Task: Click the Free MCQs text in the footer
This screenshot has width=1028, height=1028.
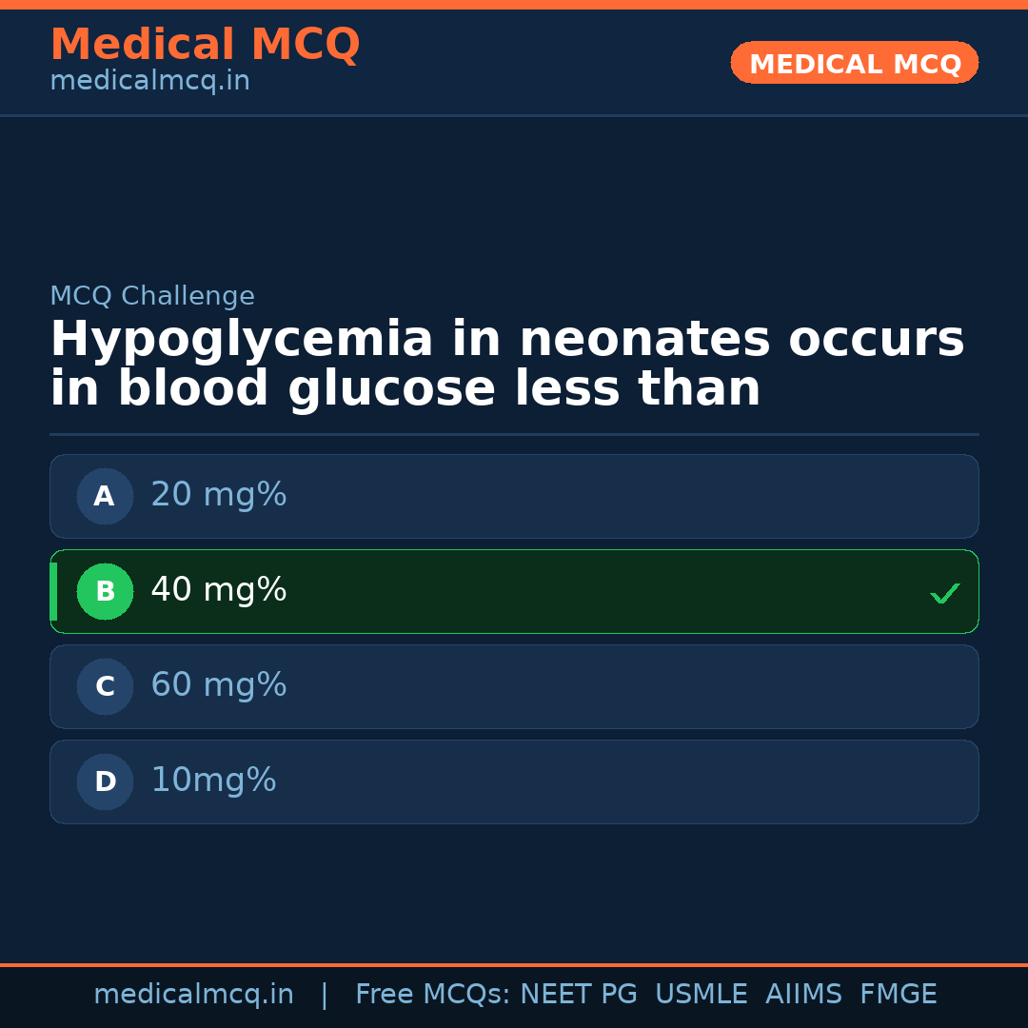Action: coord(432,995)
